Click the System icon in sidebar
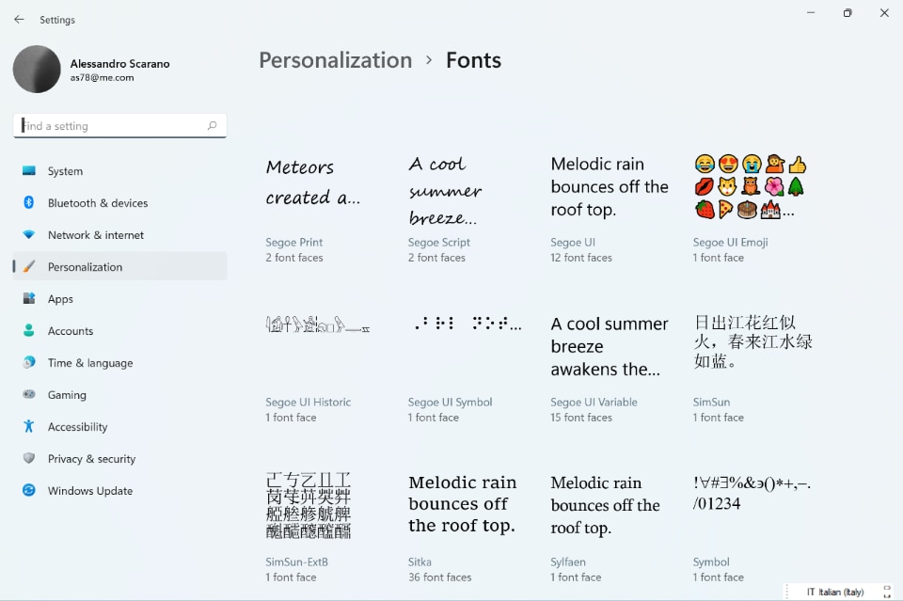Image resolution: width=903 pixels, height=601 pixels. pyautogui.click(x=29, y=171)
